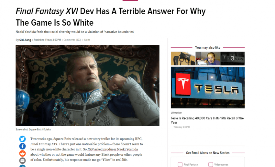The image size is (275, 167).
Task: Share the article on Facebook
Action: (22, 146)
